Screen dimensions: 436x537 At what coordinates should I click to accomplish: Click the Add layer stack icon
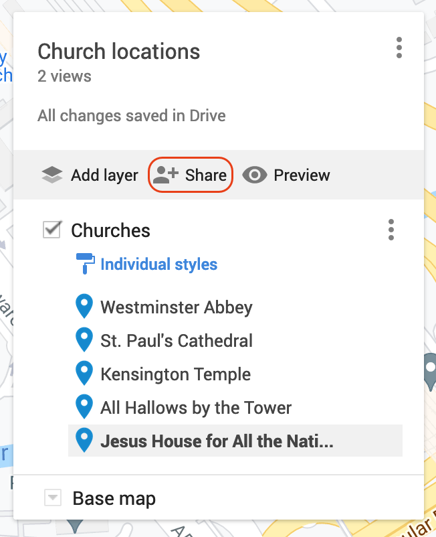coord(52,175)
